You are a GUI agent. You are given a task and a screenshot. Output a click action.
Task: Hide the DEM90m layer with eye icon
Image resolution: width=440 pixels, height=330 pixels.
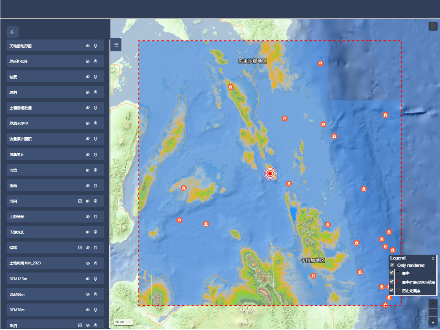(88, 295)
